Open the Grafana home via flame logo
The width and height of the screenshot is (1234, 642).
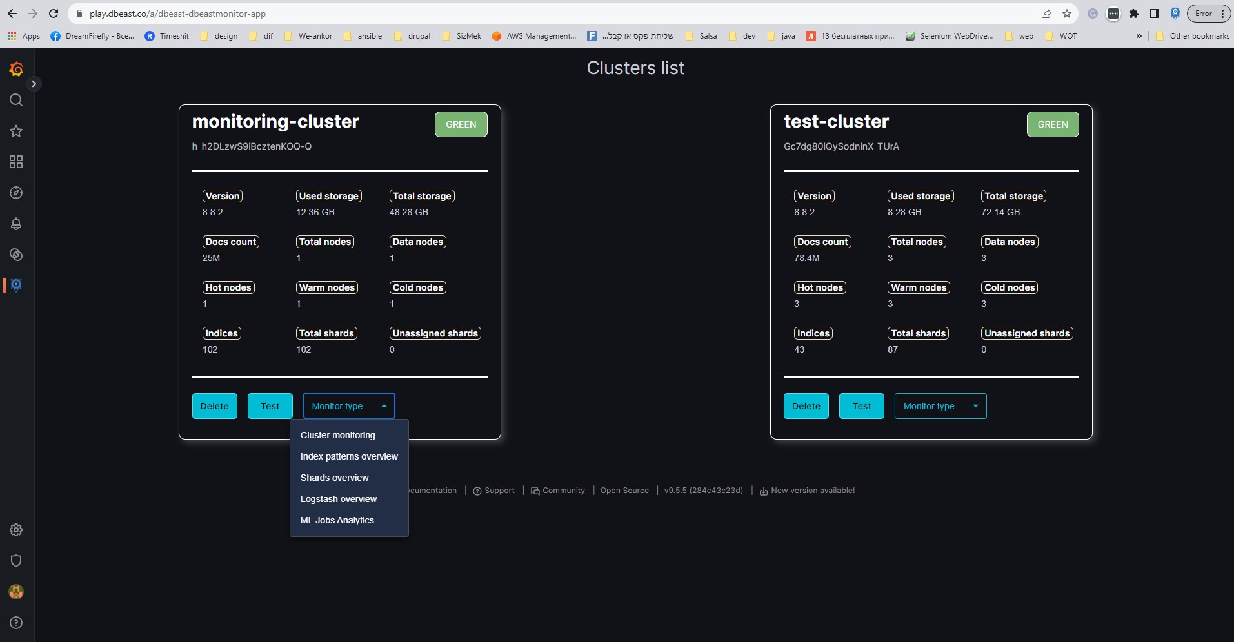pyautogui.click(x=16, y=69)
